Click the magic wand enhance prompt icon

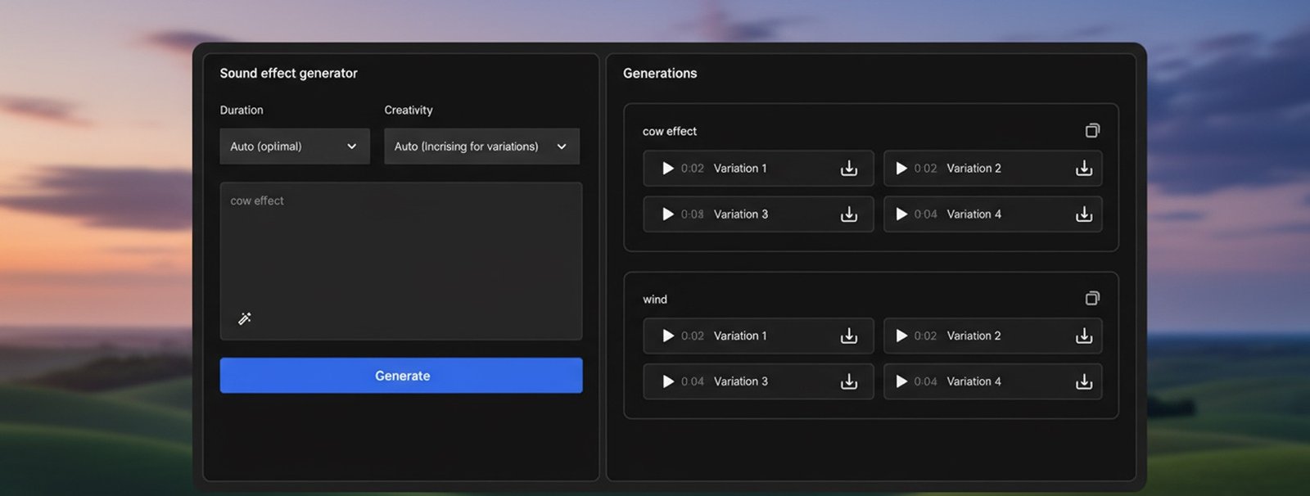click(245, 318)
